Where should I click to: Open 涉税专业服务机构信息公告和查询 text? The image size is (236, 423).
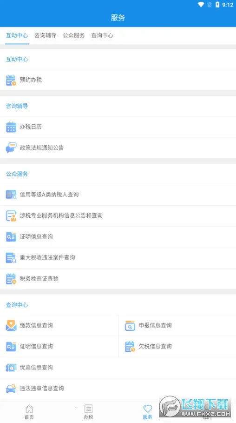(x=61, y=215)
